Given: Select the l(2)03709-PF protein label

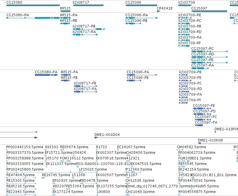Looking at the screenshot, I should point(190,100).
